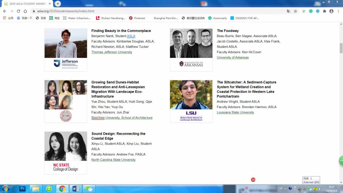Click the browser Home icon

[25, 11]
